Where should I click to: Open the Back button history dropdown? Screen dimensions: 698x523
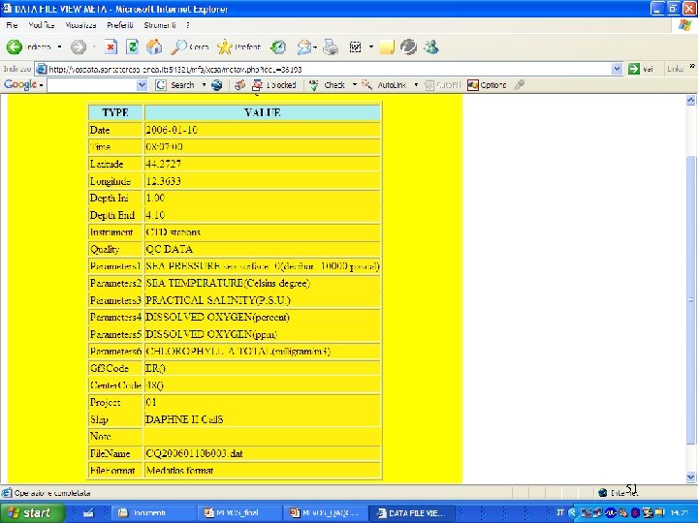click(59, 46)
